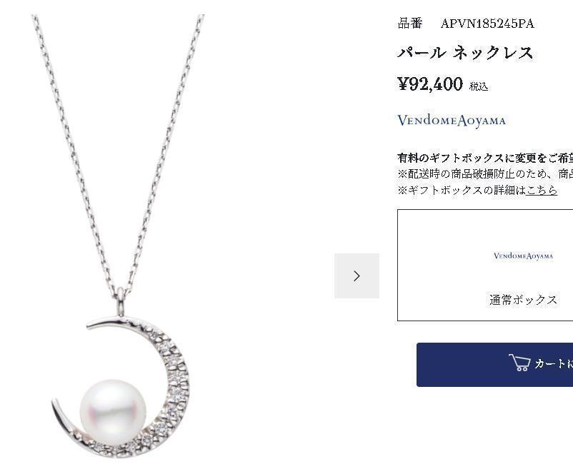
Task: Click the パール ネックレス product title
Action: pos(465,54)
